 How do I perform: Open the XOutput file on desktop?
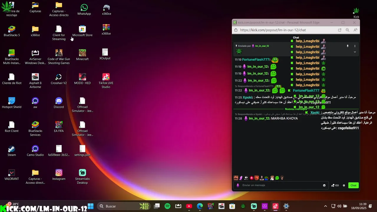pos(105,54)
